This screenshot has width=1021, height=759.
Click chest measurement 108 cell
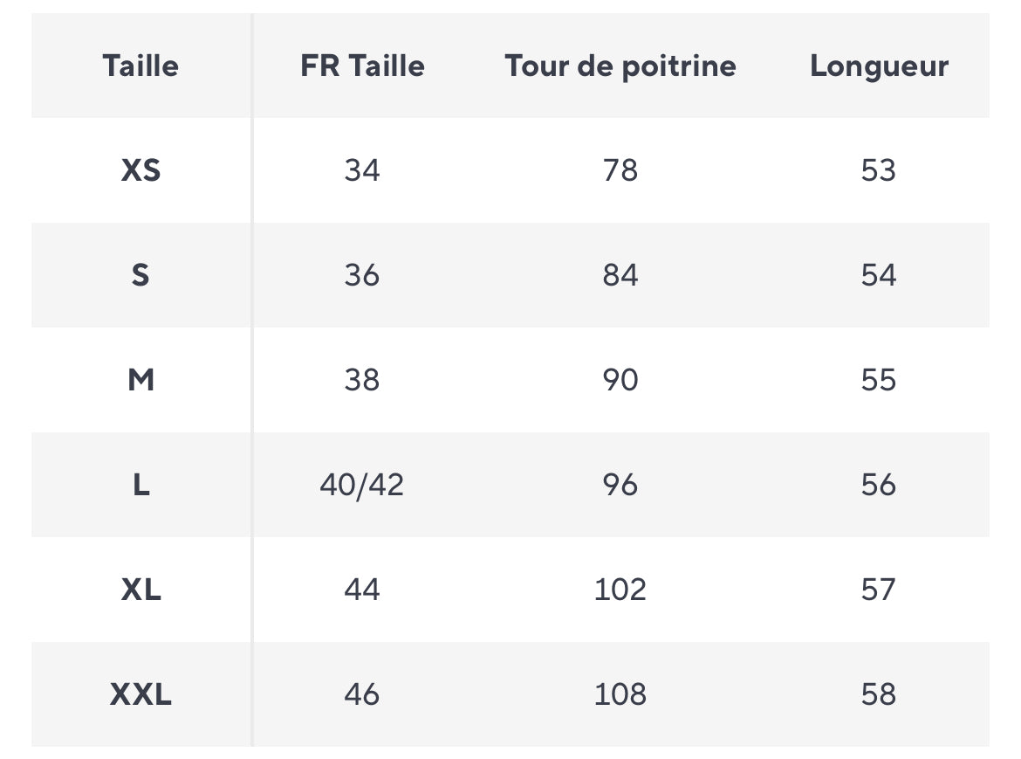click(620, 694)
